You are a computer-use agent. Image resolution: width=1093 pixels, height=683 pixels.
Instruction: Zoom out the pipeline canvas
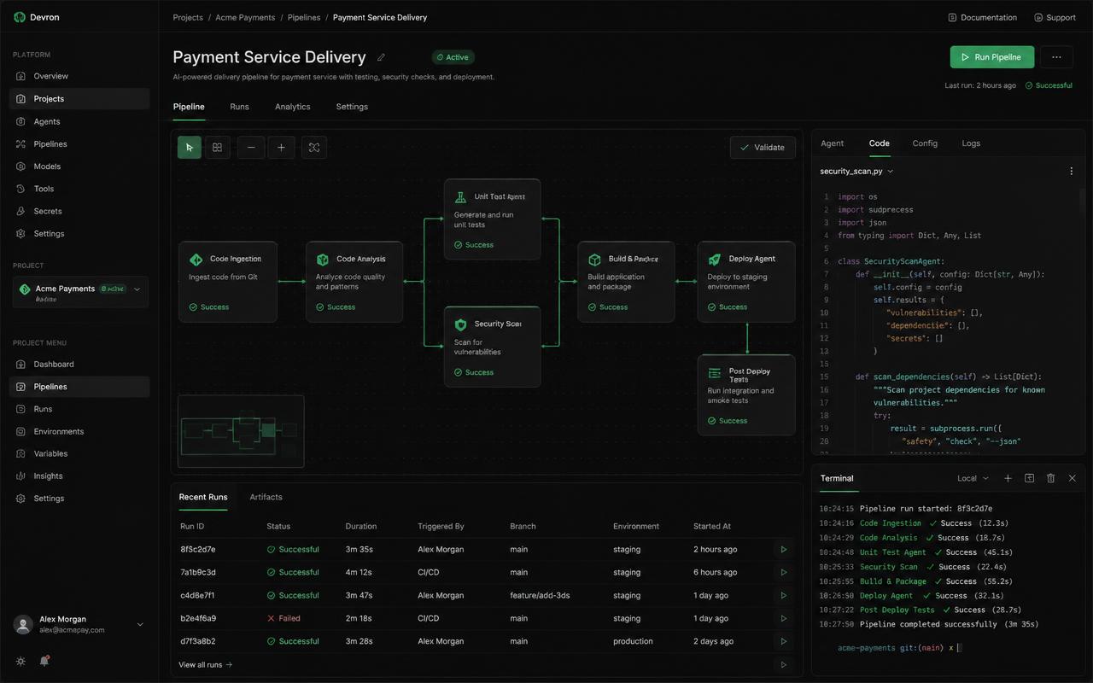pos(251,148)
